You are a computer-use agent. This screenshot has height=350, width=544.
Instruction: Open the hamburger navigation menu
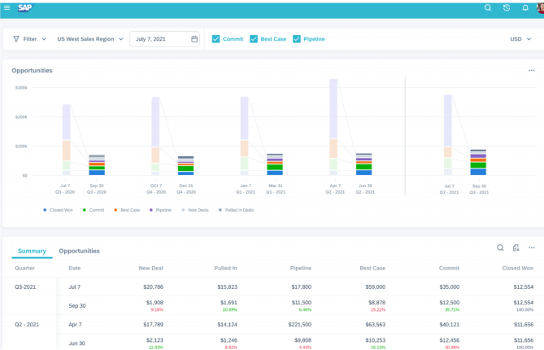(x=7, y=7)
